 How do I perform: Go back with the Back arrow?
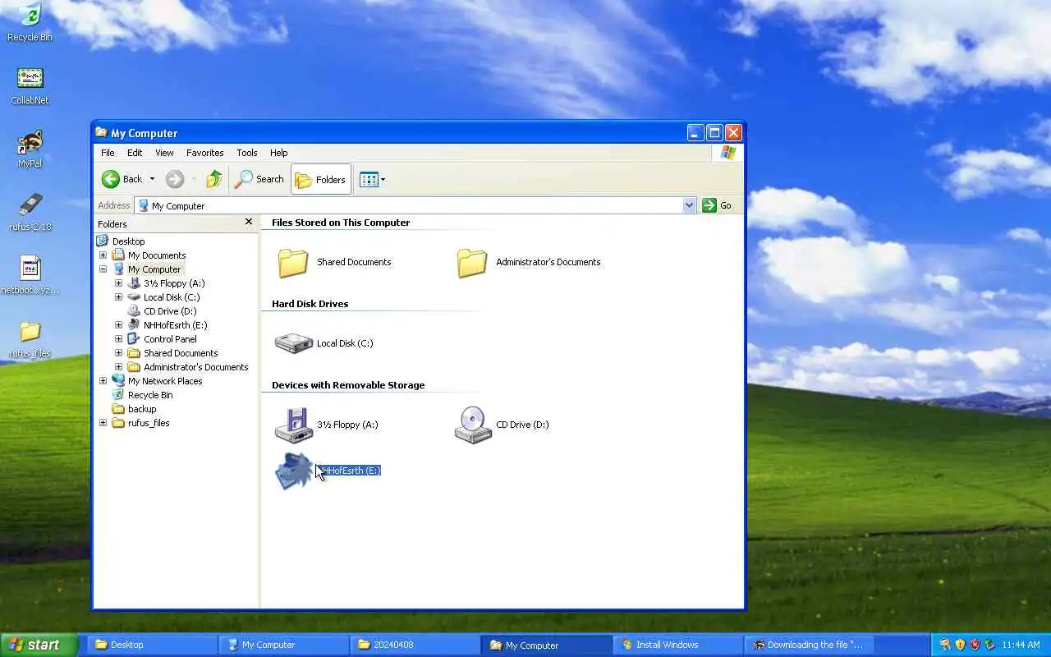[x=121, y=179]
